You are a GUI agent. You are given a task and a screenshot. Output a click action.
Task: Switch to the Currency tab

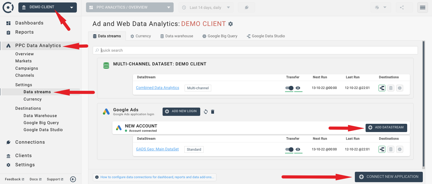[141, 36]
